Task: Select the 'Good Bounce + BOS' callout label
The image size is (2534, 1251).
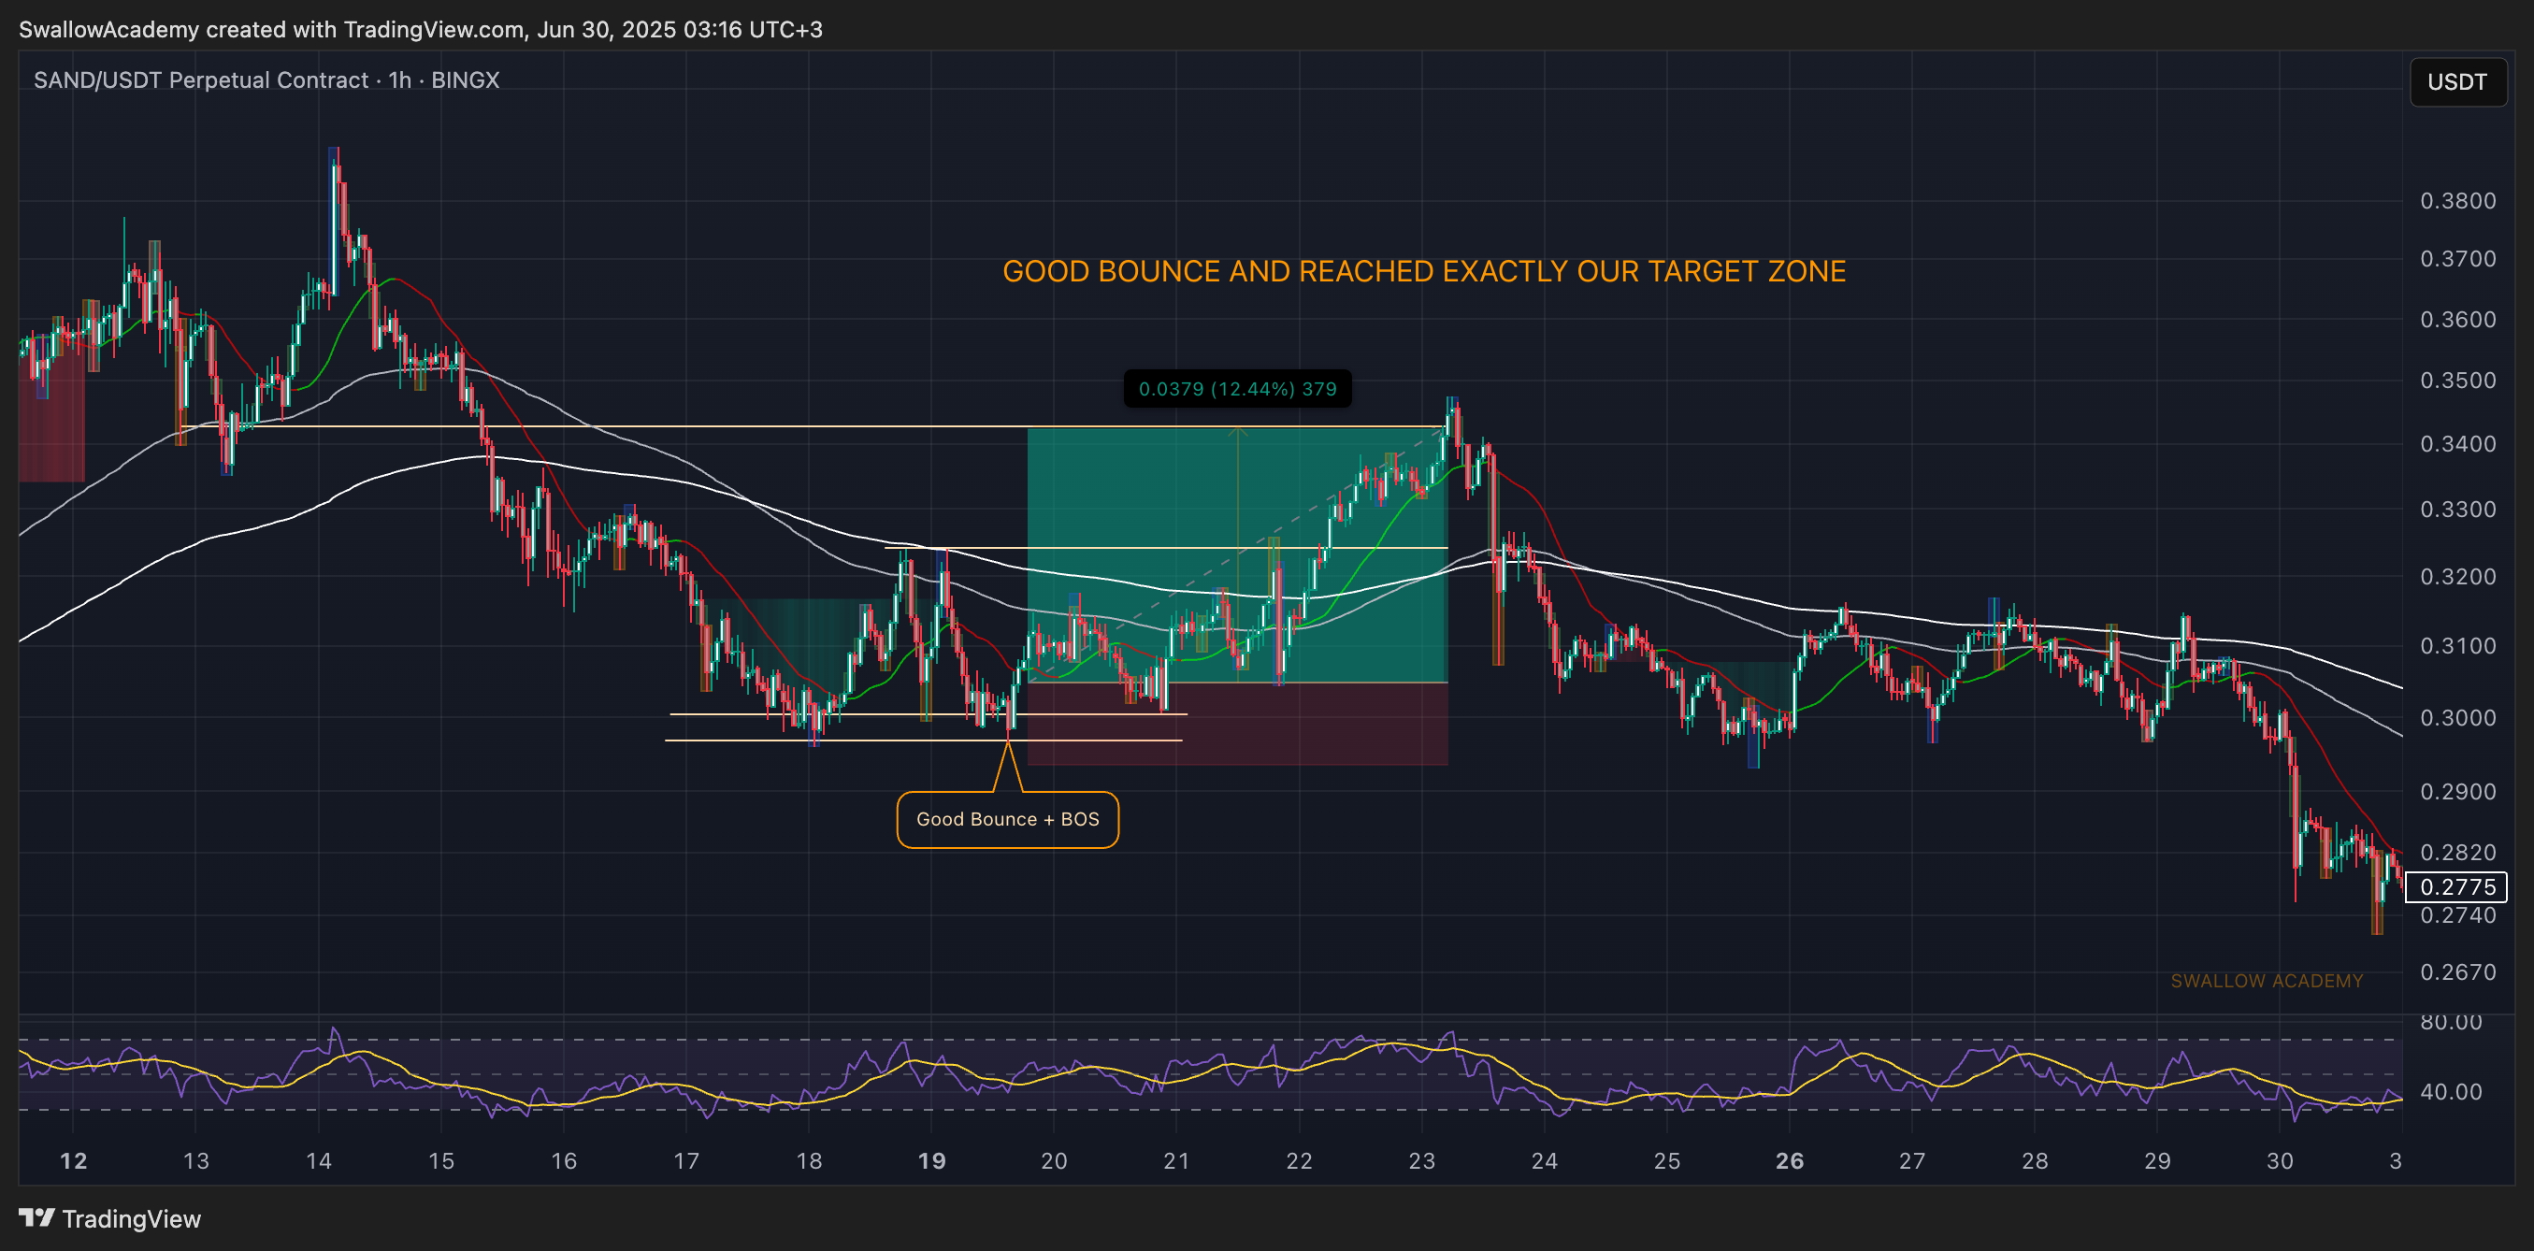Action: tap(1007, 819)
